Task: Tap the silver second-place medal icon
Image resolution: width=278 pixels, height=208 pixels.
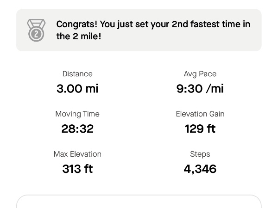Action: click(36, 30)
